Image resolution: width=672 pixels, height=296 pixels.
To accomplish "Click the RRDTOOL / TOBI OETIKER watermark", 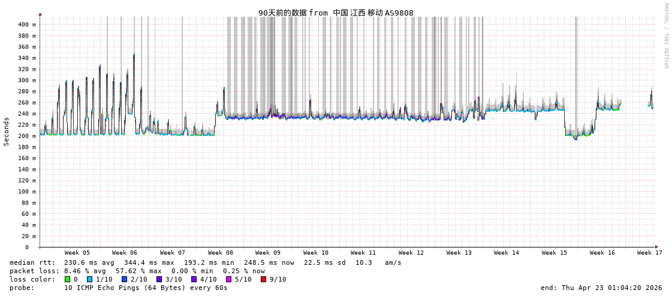I will 665,36.
